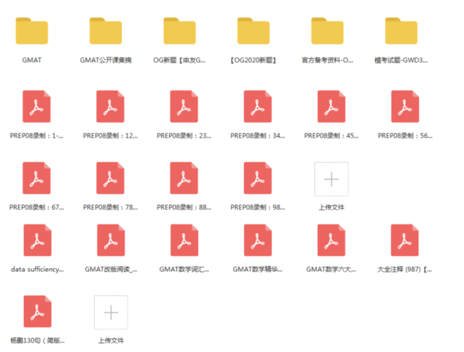
Task: Select PDF icon PREP08录制：78...
Action: (110, 178)
